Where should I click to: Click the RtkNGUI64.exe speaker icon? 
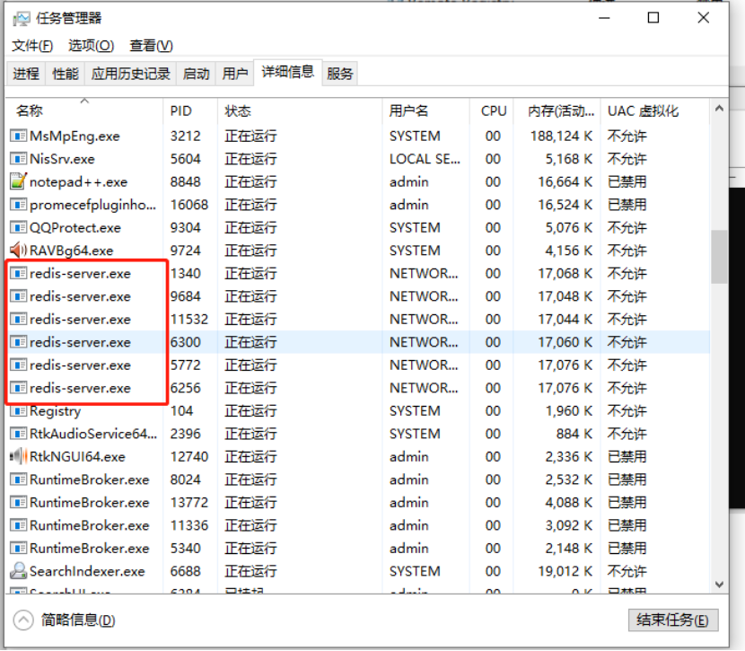tap(18, 456)
